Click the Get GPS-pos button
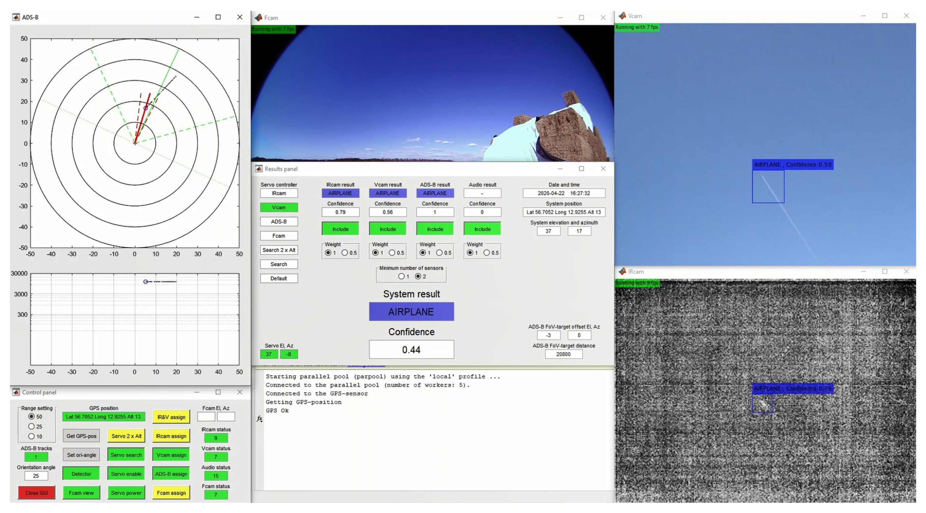926x513 pixels. coord(81,436)
